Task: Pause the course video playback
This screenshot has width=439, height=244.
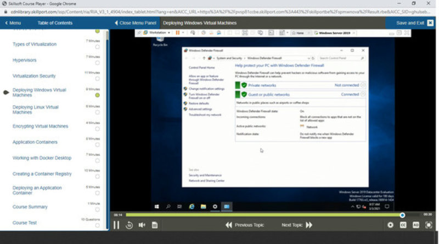Action: (x=116, y=225)
